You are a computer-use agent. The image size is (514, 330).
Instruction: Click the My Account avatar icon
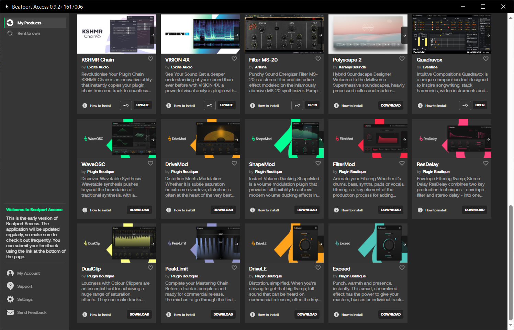click(x=11, y=273)
